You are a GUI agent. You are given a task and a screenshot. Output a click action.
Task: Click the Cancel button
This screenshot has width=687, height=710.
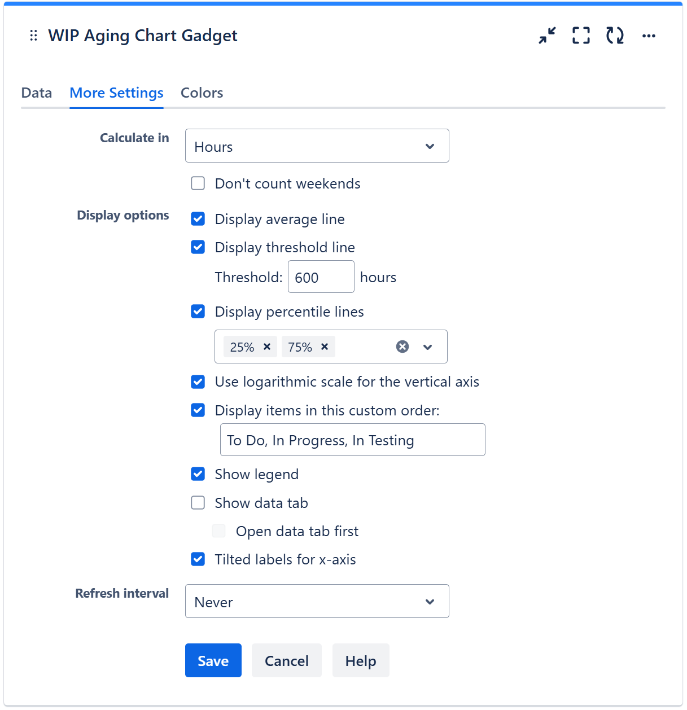(x=286, y=660)
